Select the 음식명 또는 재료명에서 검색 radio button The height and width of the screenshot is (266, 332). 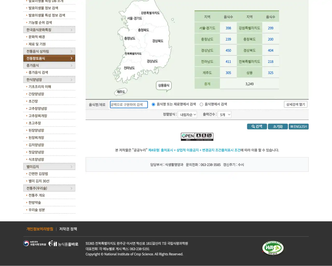click(x=153, y=104)
